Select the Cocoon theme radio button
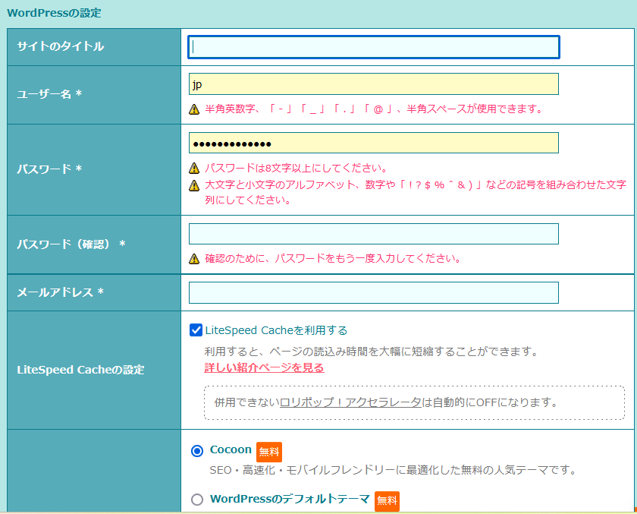Viewport: 637px width, 514px height. point(197,451)
